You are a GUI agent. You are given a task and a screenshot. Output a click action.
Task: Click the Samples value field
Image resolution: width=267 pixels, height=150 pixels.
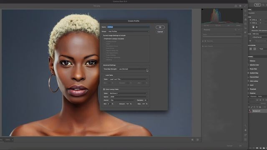(146, 100)
